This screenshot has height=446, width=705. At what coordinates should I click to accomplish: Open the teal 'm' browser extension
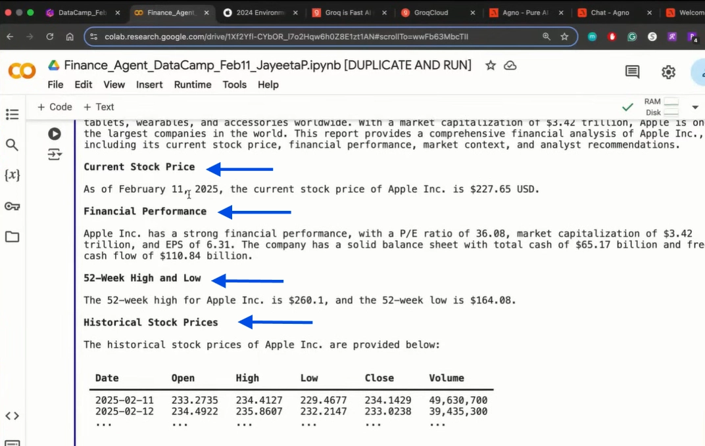pyautogui.click(x=592, y=37)
